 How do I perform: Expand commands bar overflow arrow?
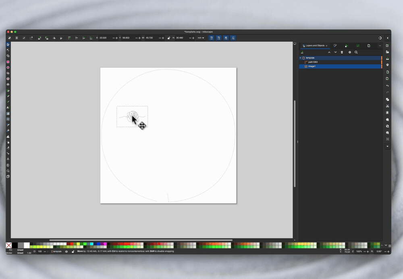[387, 146]
